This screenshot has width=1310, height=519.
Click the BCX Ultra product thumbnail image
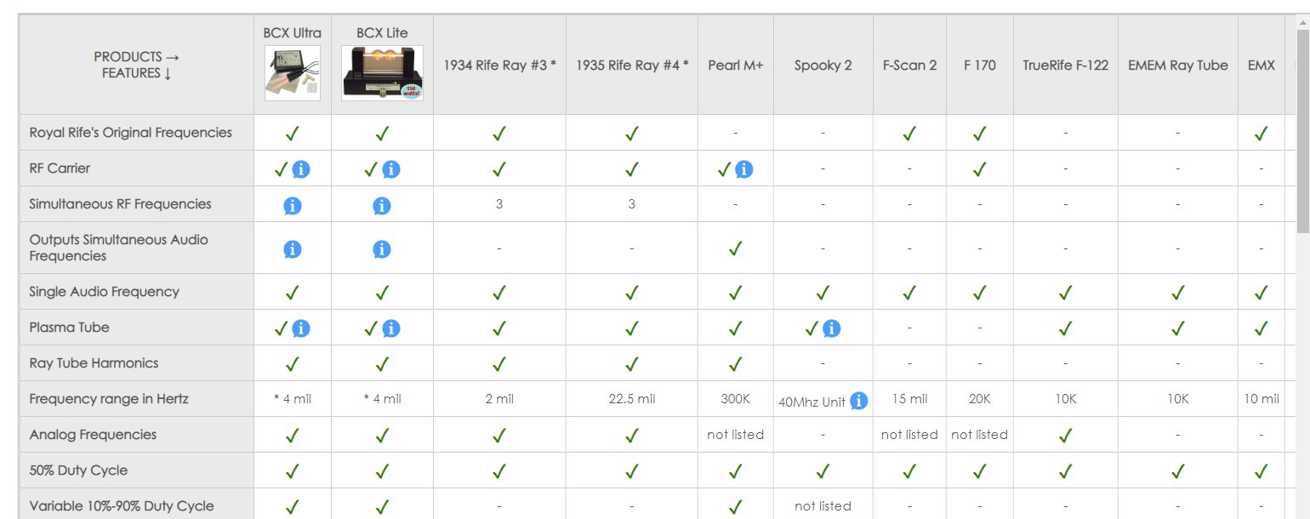pyautogui.click(x=293, y=73)
